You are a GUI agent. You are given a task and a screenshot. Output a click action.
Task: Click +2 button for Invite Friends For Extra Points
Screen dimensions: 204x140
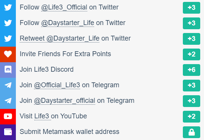[x=192, y=54]
